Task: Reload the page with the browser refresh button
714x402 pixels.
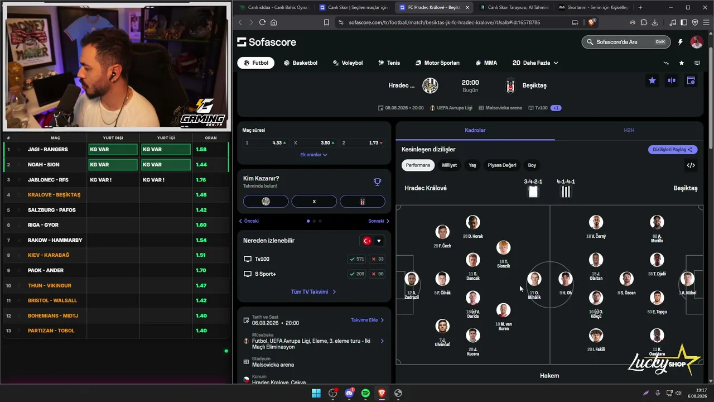Action: point(262,22)
